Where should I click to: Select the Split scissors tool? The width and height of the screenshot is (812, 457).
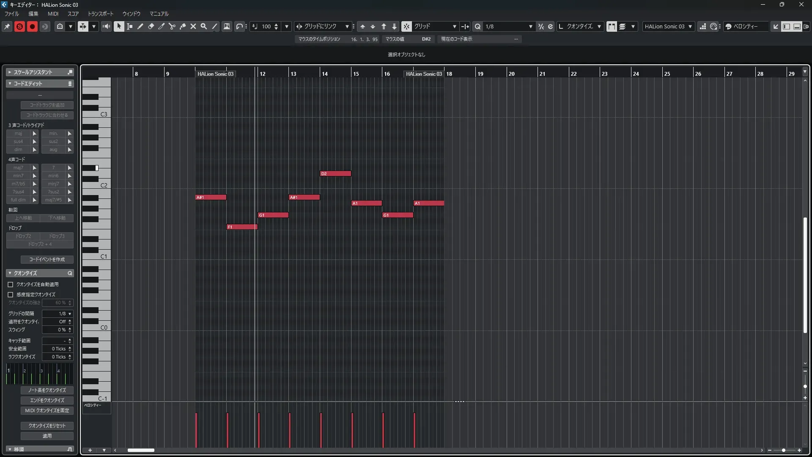tap(172, 26)
